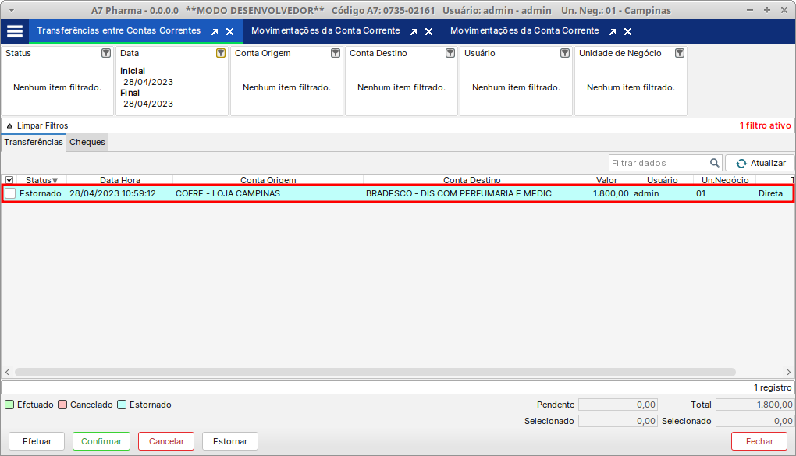Click the green Efetuado legend swatch
The height and width of the screenshot is (456, 796).
(x=9, y=405)
